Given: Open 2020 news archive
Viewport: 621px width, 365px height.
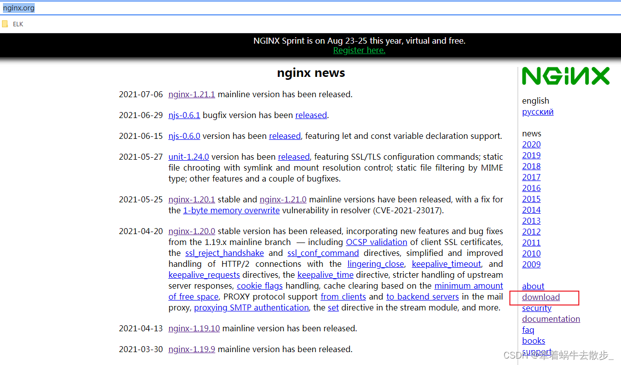Looking at the screenshot, I should point(531,144).
